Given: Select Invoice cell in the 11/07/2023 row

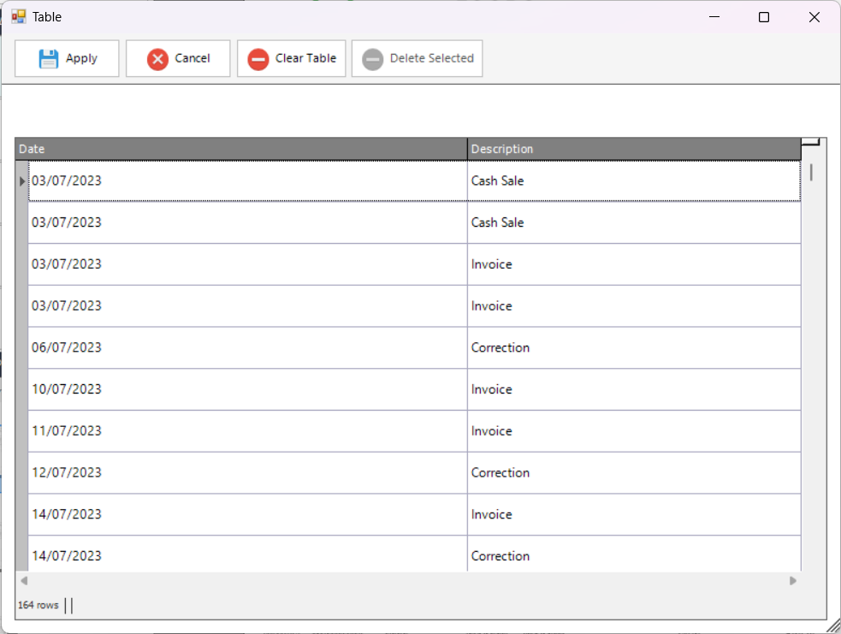Looking at the screenshot, I should point(633,431).
